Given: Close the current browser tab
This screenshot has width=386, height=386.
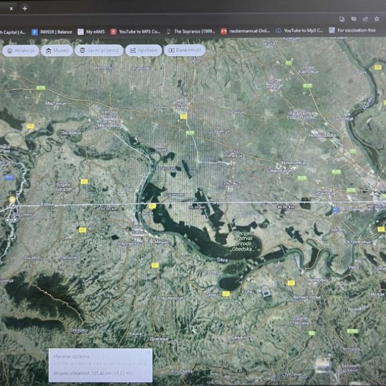Looking at the screenshot, I should 11,8.
